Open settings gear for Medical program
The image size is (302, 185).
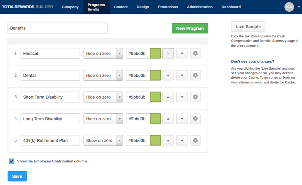(195, 53)
